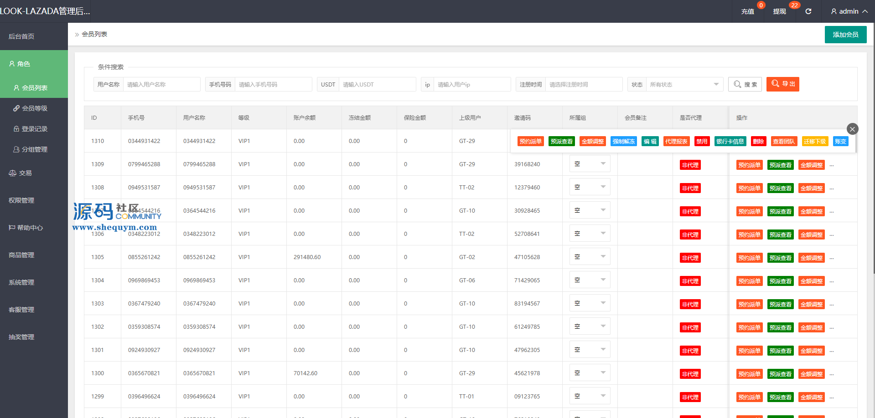Open the 注册时间 date picker field

(x=584, y=84)
